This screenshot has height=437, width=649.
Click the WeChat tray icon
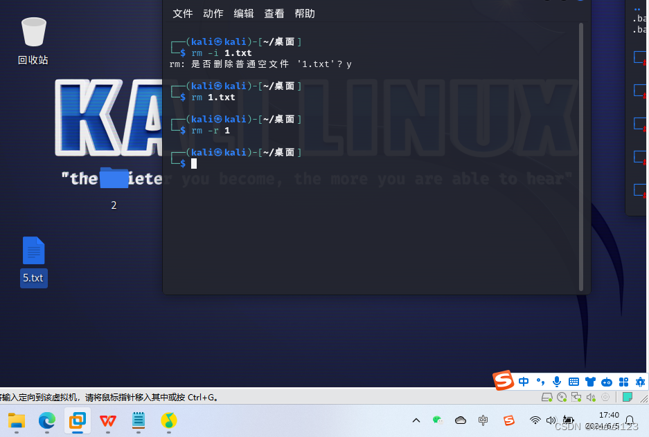(438, 420)
